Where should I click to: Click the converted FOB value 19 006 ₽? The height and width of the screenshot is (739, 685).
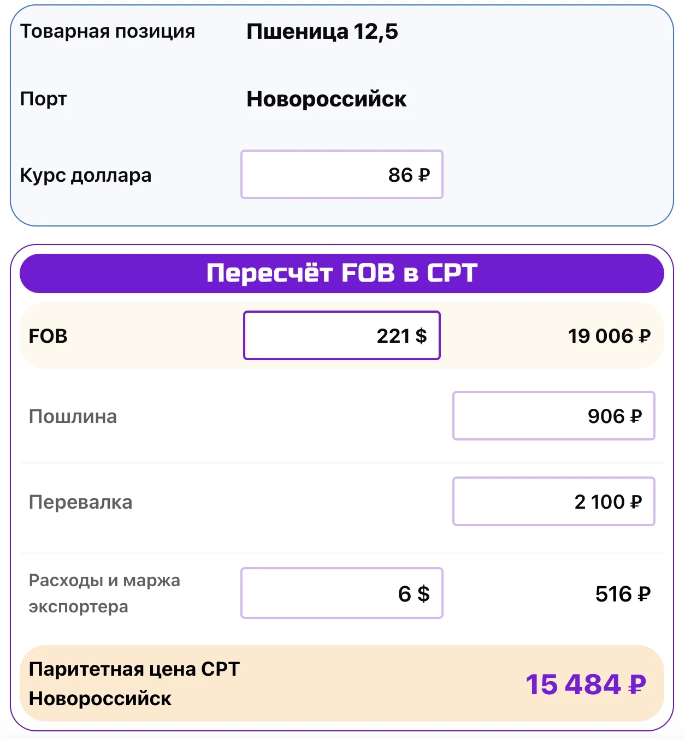pyautogui.click(x=609, y=336)
